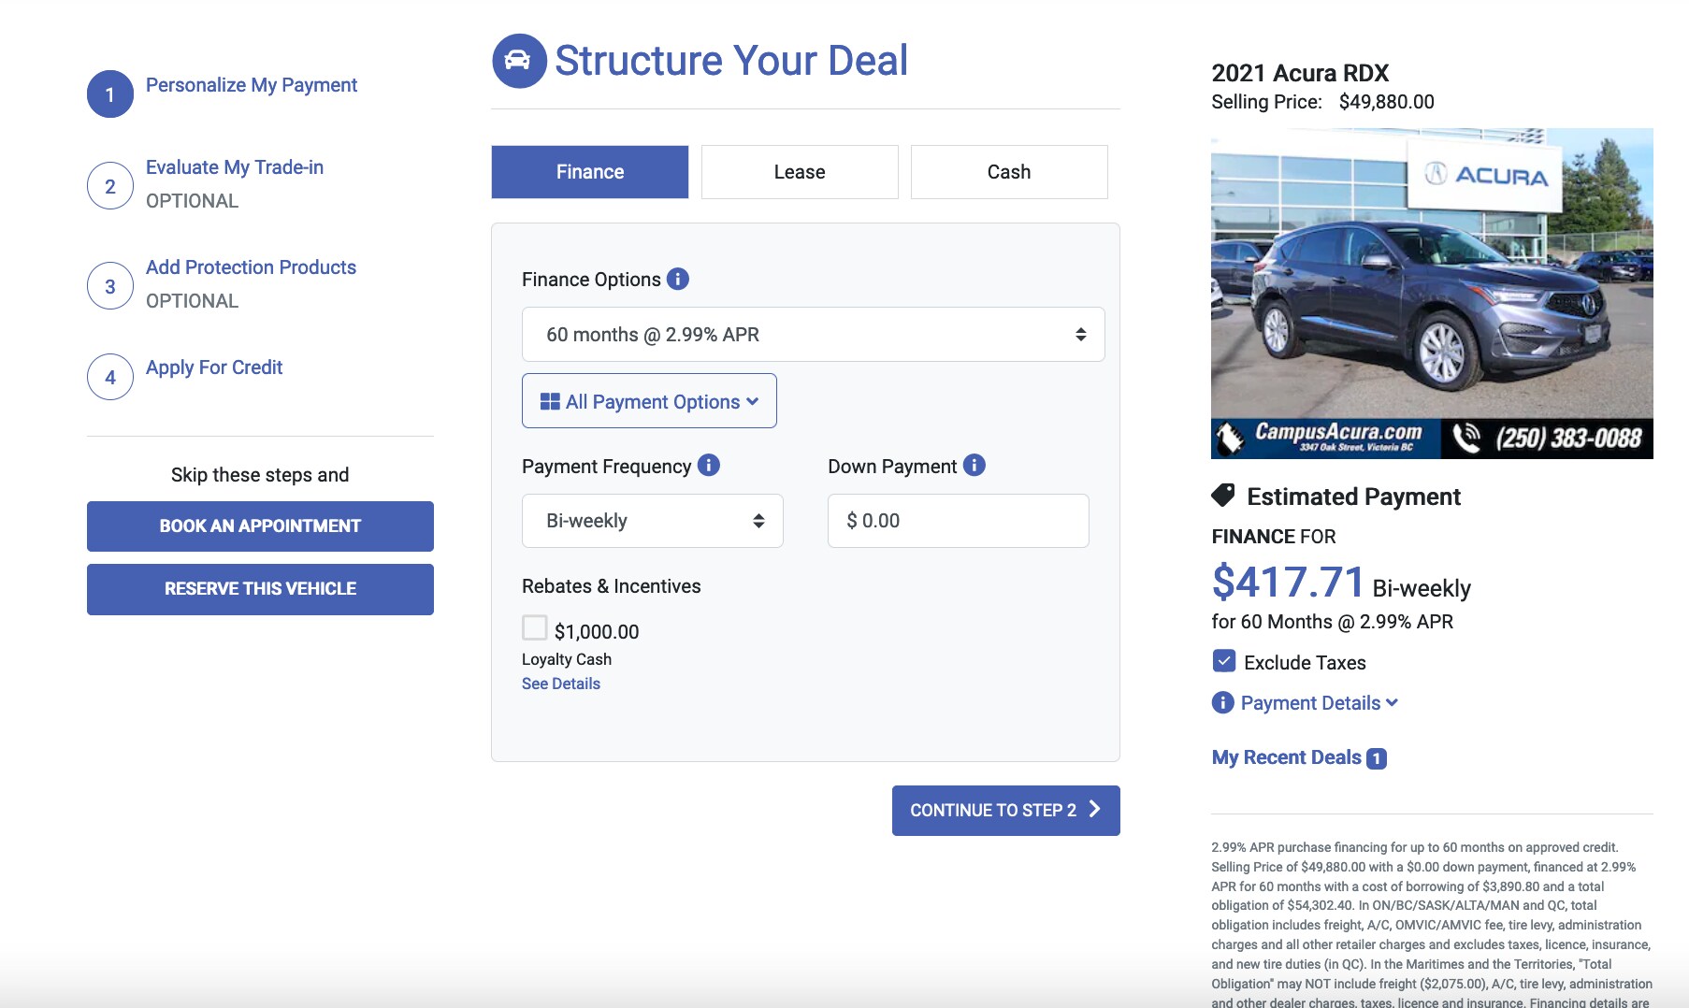Image resolution: width=1689 pixels, height=1008 pixels.
Task: Click the step 2 circle icon
Action: tap(110, 186)
